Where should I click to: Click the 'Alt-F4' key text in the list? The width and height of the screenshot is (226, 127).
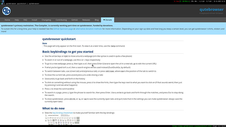click(x=72, y=99)
